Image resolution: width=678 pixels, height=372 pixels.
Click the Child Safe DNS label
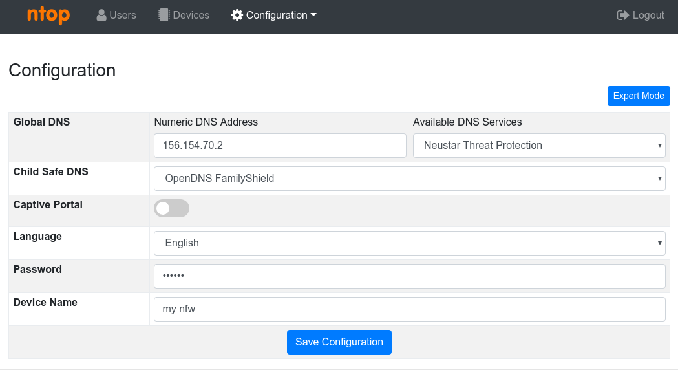50,172
